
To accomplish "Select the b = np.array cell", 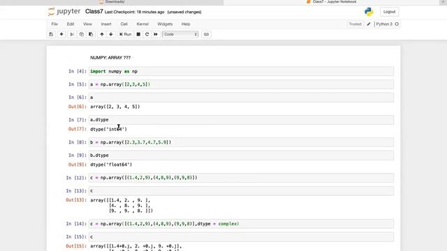I will click(x=241, y=142).
